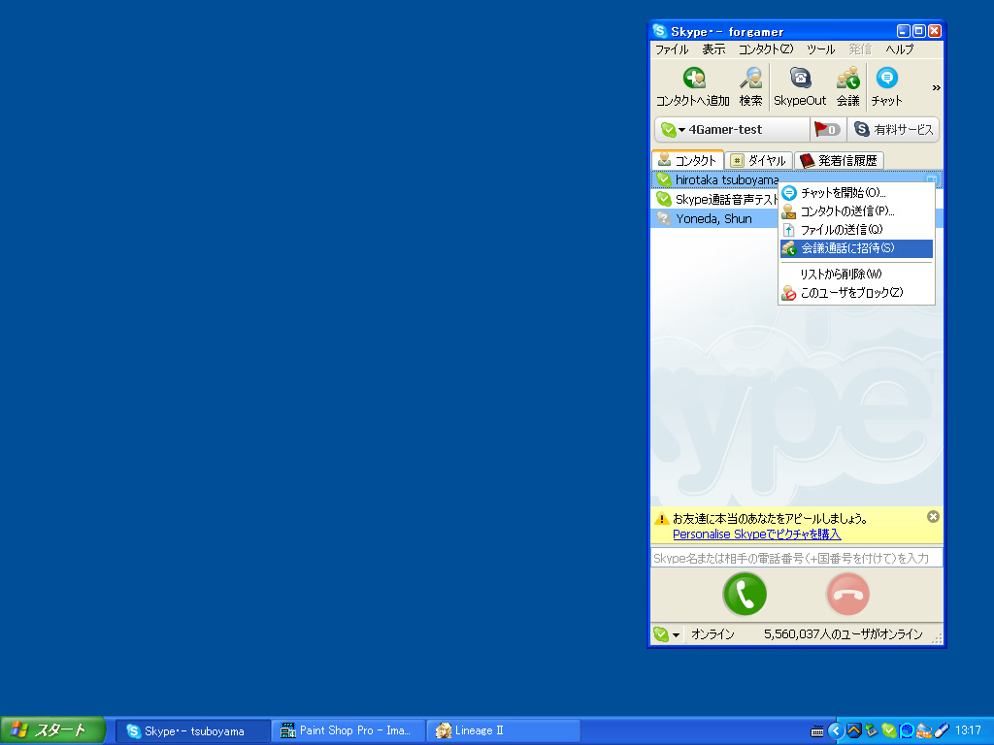Image resolution: width=994 pixels, height=745 pixels.
Task: Expand hidden tray icons with the arrow
Action: [836, 731]
